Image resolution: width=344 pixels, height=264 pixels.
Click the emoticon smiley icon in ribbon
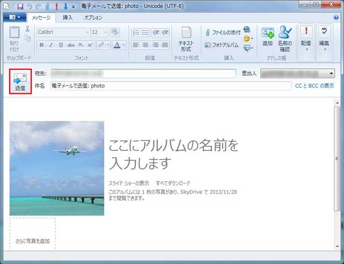(x=247, y=39)
